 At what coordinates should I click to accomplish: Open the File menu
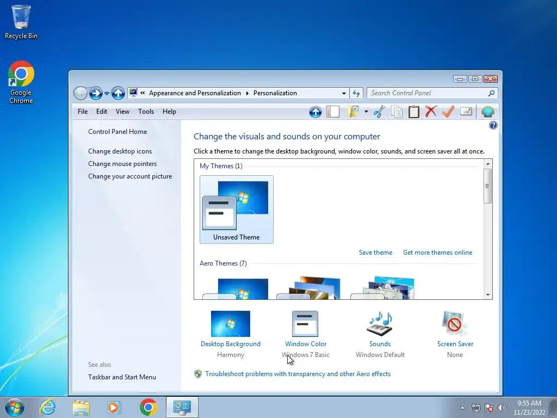(83, 112)
